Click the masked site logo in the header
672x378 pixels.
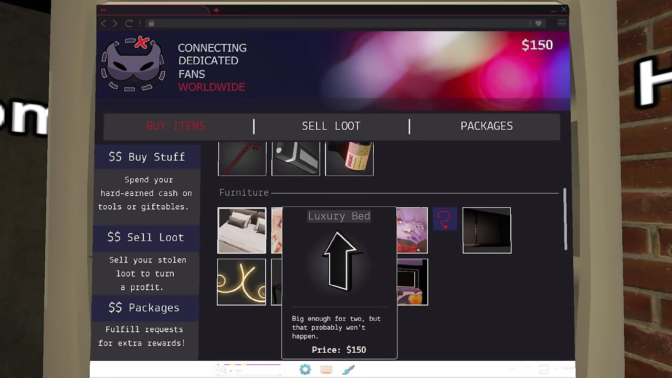point(133,64)
